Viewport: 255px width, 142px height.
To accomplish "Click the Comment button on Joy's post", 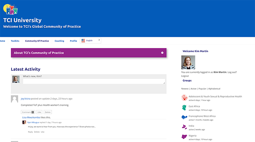I will point(28,112).
